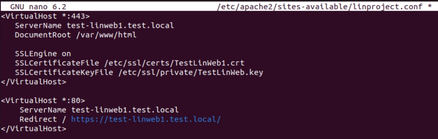Click the last closing VirtualHost tag

(33, 129)
